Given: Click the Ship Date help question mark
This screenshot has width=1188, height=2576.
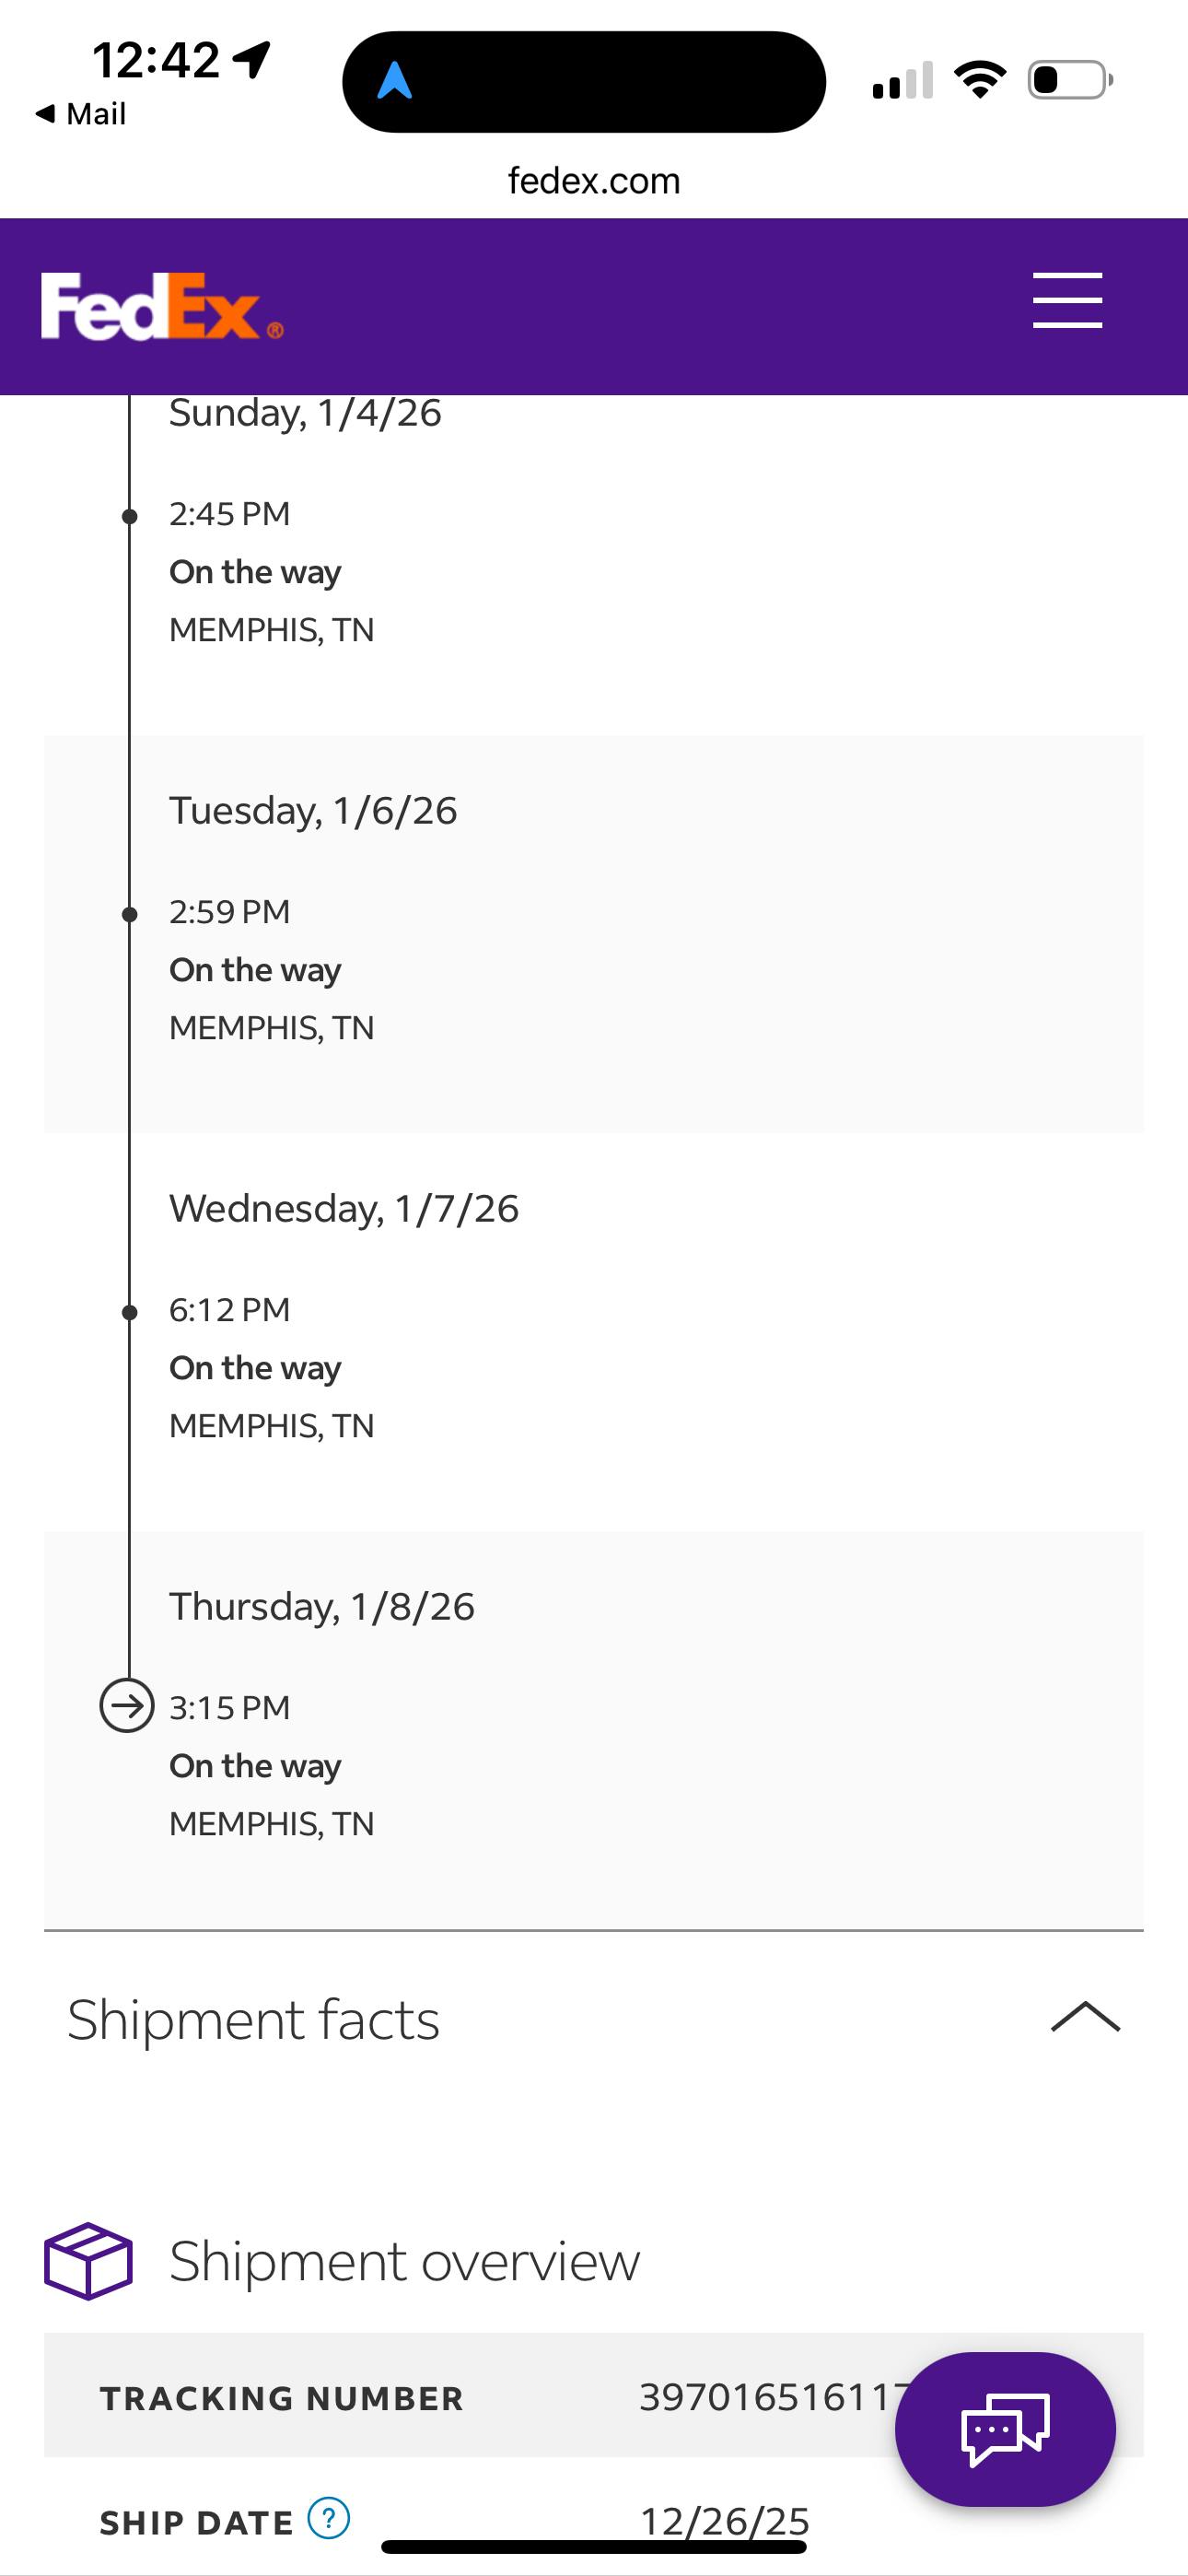Looking at the screenshot, I should tap(328, 2518).
